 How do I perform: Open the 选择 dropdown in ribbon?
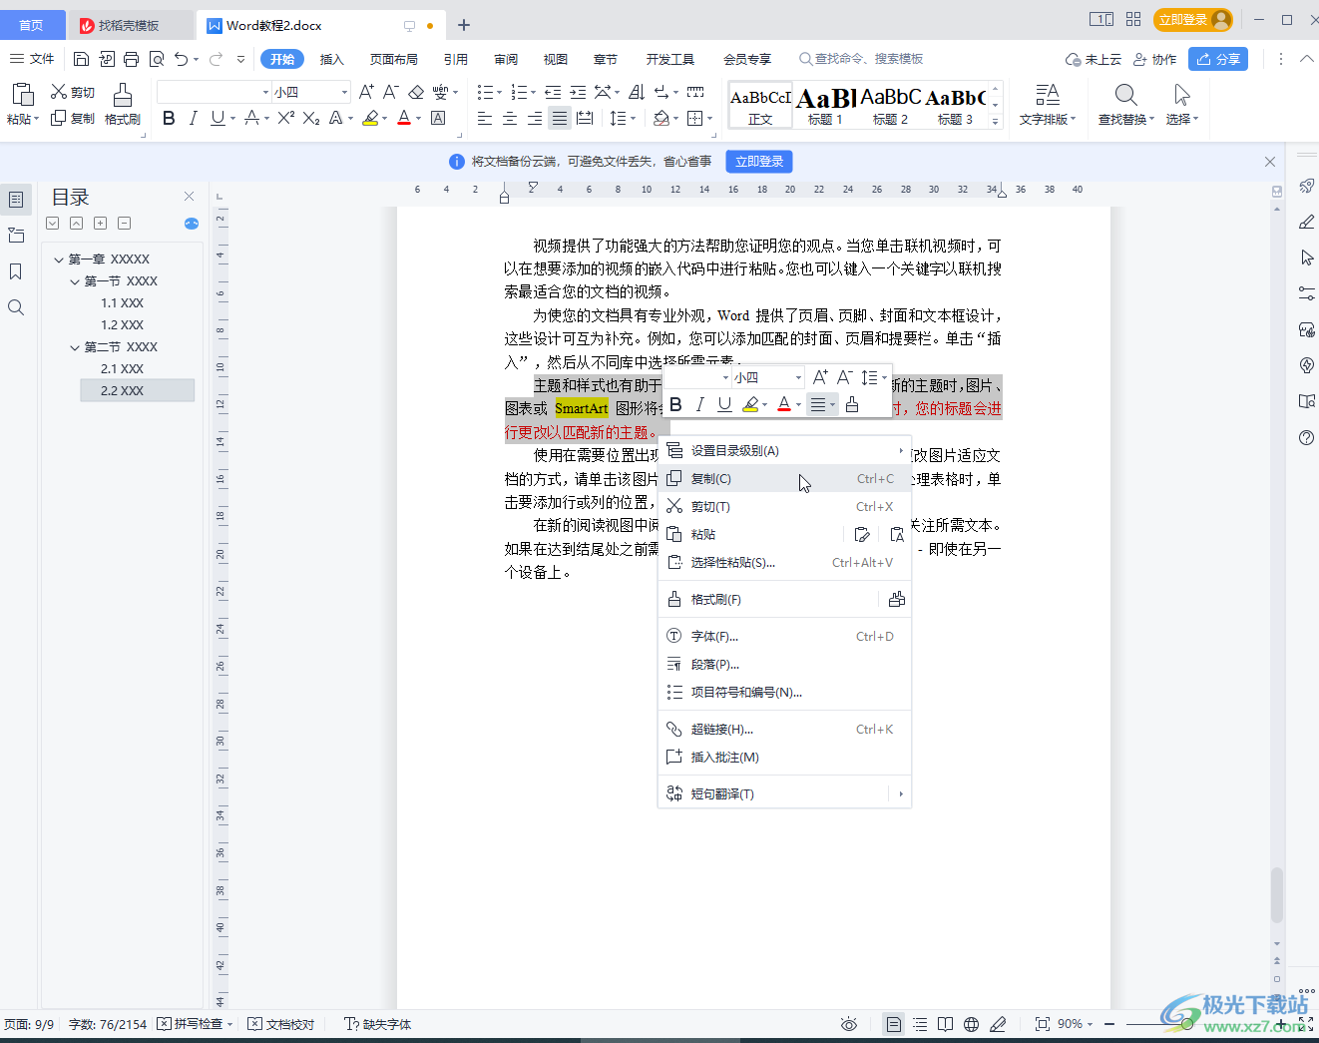click(1182, 119)
